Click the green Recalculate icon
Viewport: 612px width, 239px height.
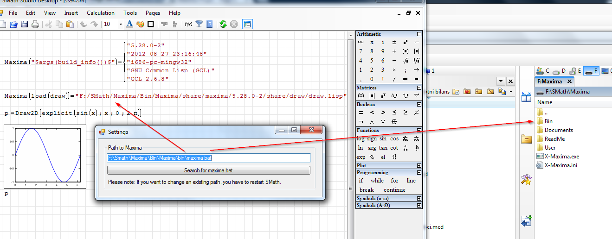[223, 24]
